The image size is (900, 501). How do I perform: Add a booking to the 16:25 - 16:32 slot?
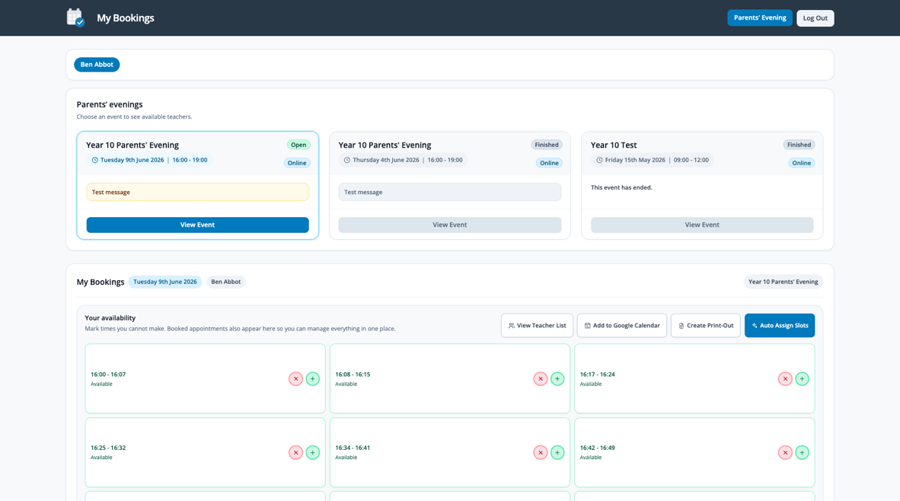[x=313, y=452]
